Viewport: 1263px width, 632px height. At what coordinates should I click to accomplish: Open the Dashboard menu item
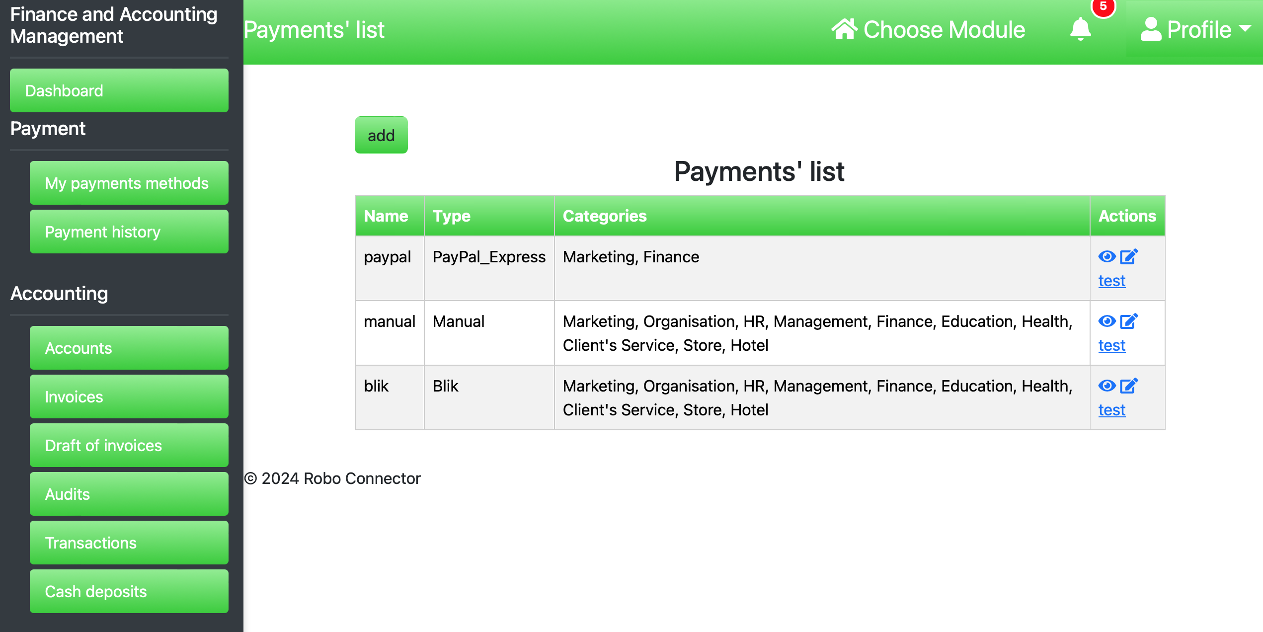119,90
